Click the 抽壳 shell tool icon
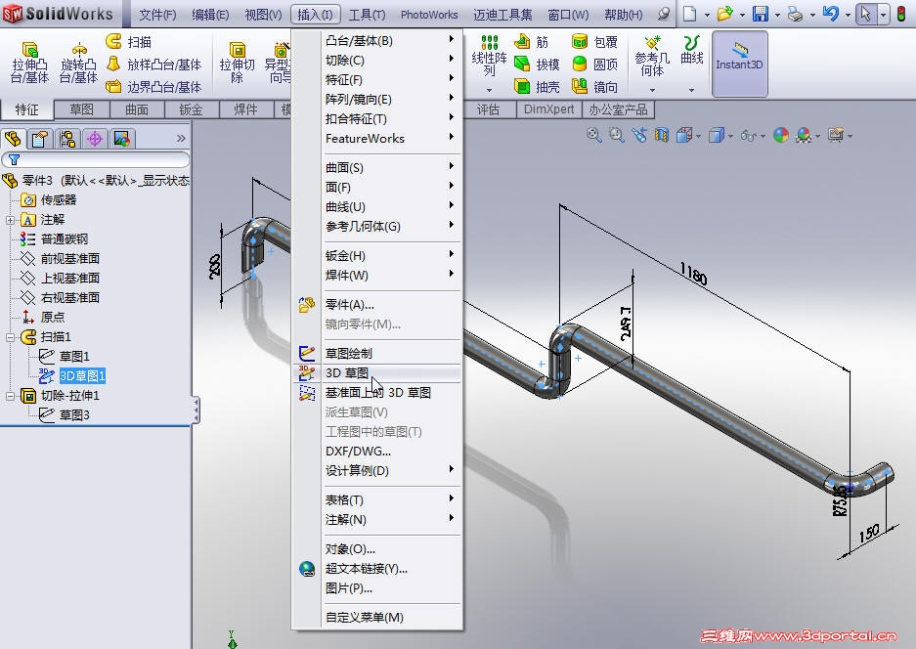Screen dimensions: 916x649 click(522, 86)
